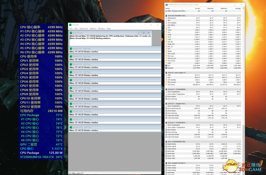Click the thermometer icon beside Motherboard

click(x=166, y=18)
